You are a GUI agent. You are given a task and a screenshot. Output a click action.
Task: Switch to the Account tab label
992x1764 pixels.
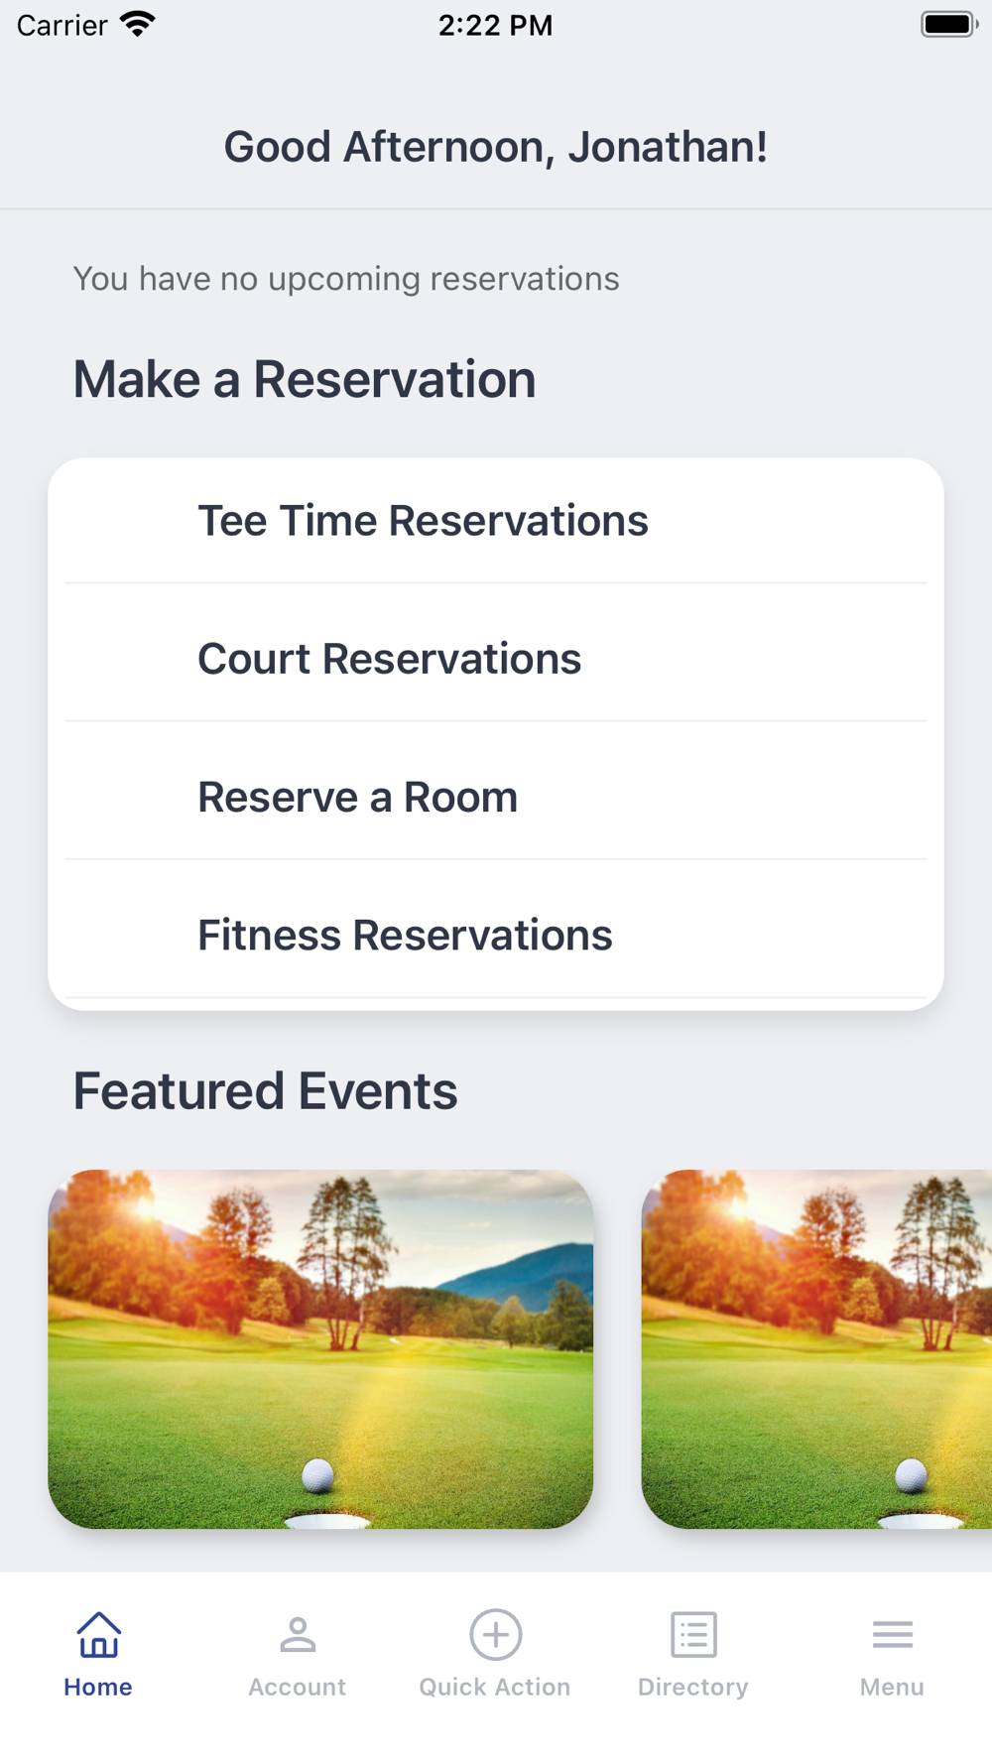pos(297,1687)
